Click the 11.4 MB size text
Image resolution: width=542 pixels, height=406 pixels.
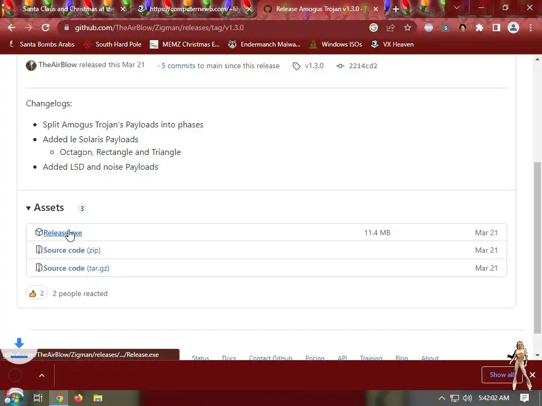[x=377, y=233]
